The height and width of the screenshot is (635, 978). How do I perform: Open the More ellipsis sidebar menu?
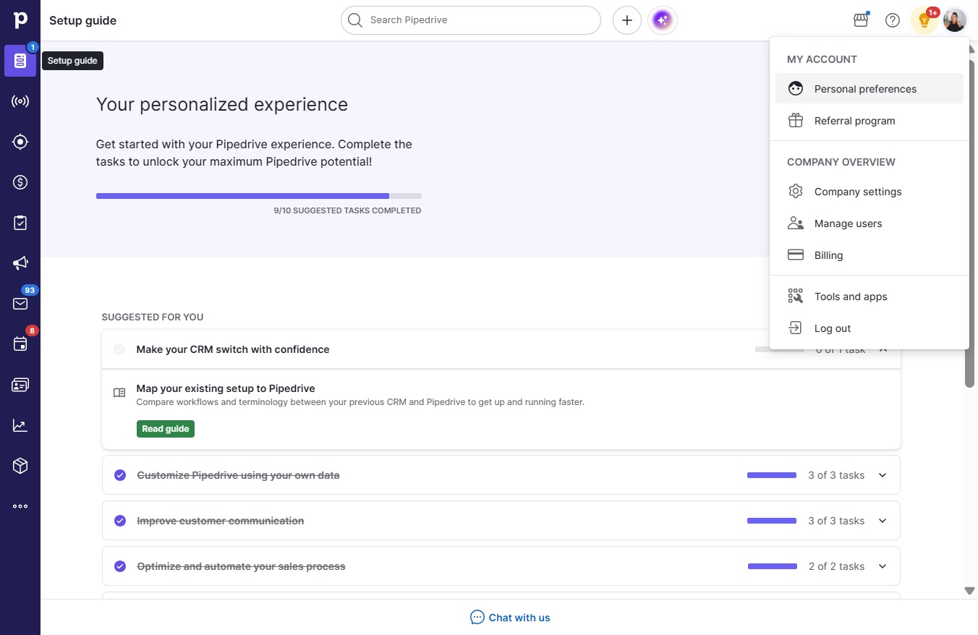[x=20, y=506]
